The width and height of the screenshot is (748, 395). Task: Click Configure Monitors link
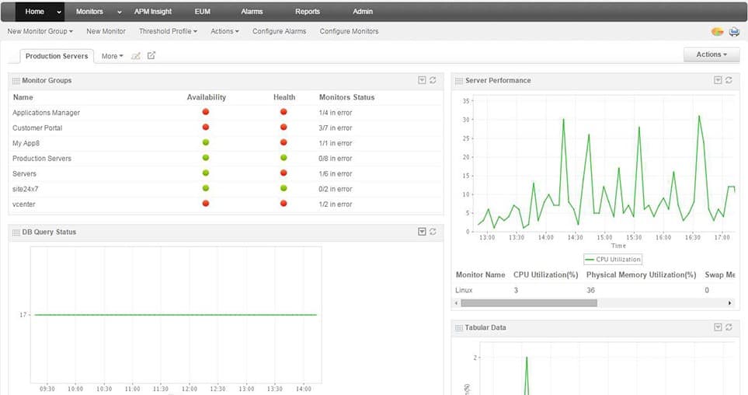[350, 31]
